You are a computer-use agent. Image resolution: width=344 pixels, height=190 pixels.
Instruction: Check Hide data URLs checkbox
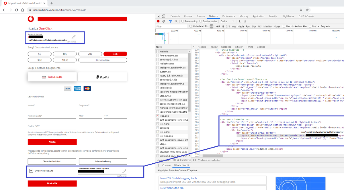click(191, 26)
